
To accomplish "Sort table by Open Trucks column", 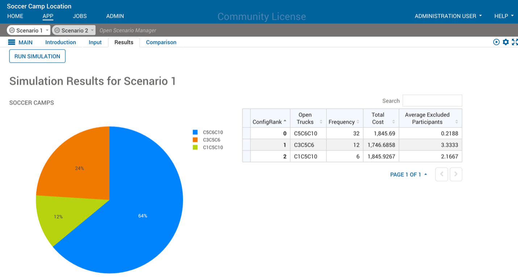I will tap(308, 118).
